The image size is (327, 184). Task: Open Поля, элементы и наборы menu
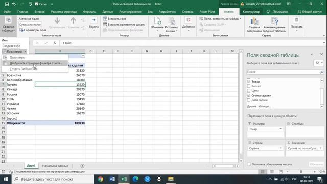220,19
